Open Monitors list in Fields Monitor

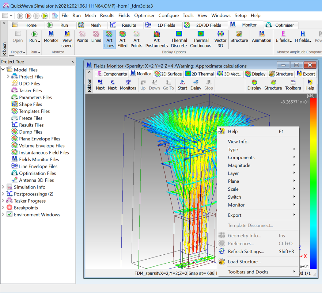coord(128,85)
